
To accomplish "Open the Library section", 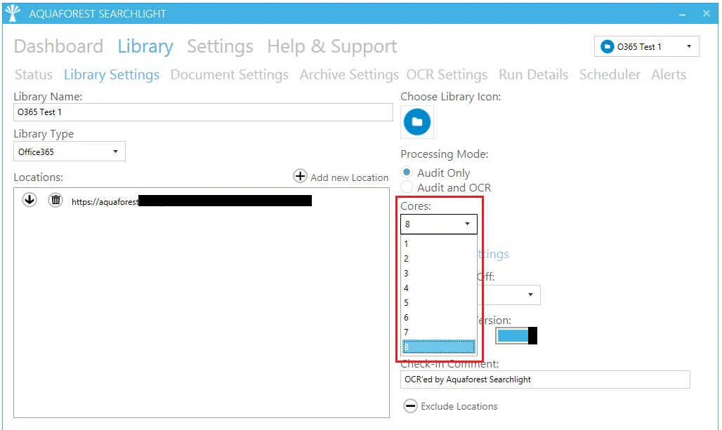I will point(145,46).
